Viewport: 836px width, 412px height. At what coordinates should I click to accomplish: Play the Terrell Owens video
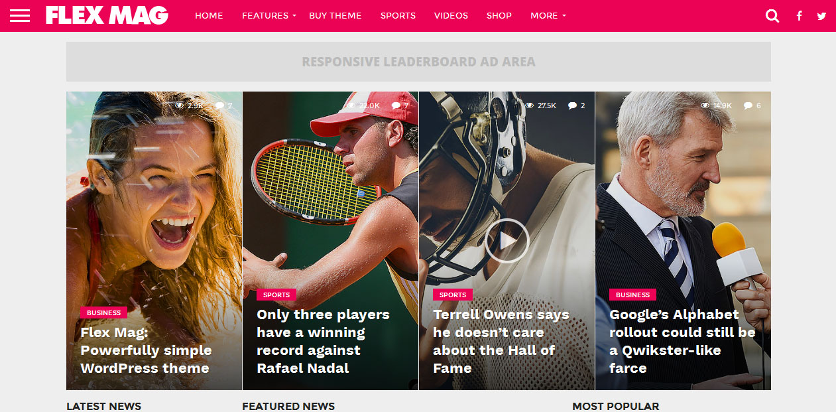click(507, 241)
